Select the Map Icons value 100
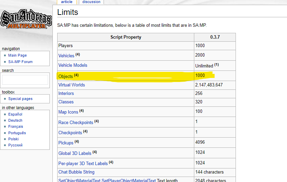 (x=199, y=111)
